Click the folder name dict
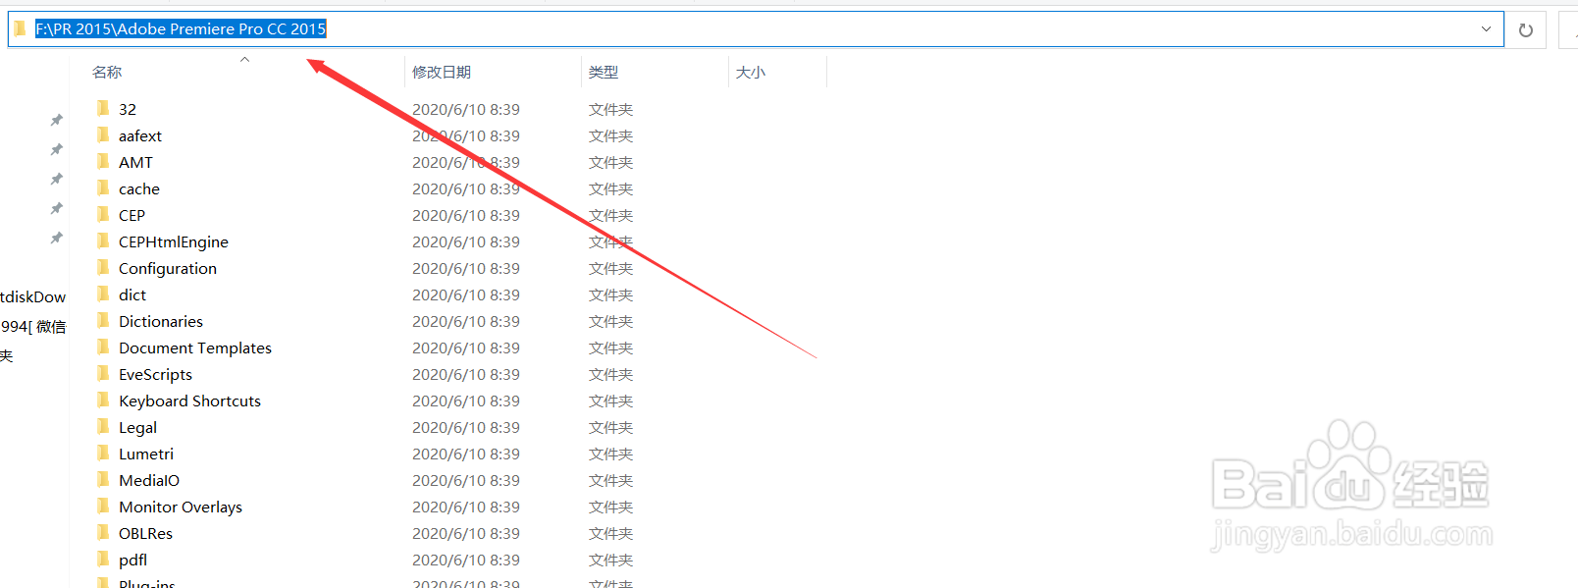The height and width of the screenshot is (588, 1578). 132,294
